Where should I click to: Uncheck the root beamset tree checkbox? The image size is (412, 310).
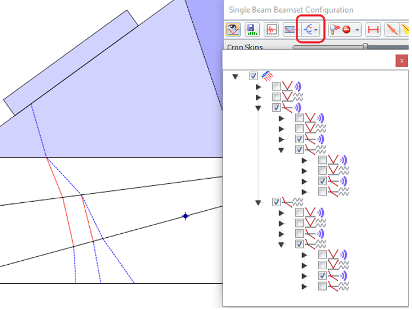tap(253, 76)
